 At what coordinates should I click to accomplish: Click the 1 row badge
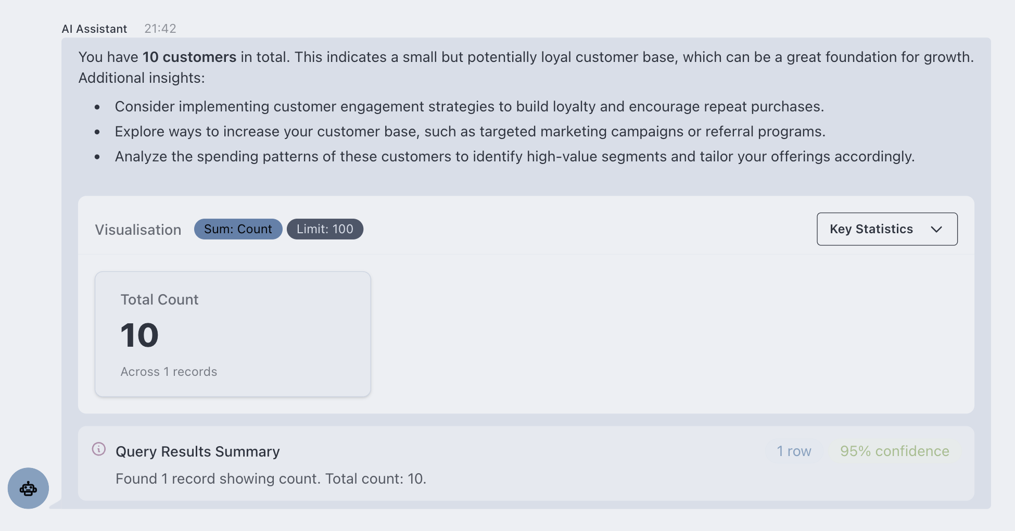click(x=794, y=451)
